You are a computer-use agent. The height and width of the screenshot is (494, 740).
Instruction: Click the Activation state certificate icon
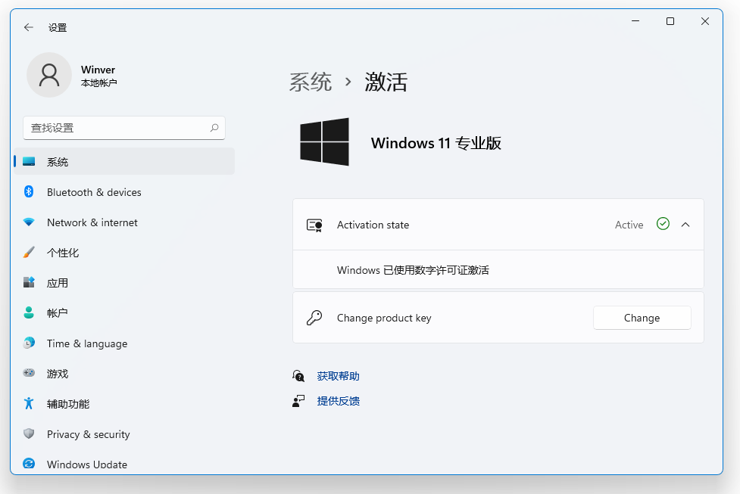click(314, 225)
